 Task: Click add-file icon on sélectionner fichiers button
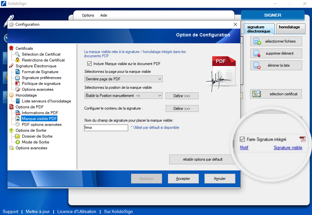click(x=257, y=41)
